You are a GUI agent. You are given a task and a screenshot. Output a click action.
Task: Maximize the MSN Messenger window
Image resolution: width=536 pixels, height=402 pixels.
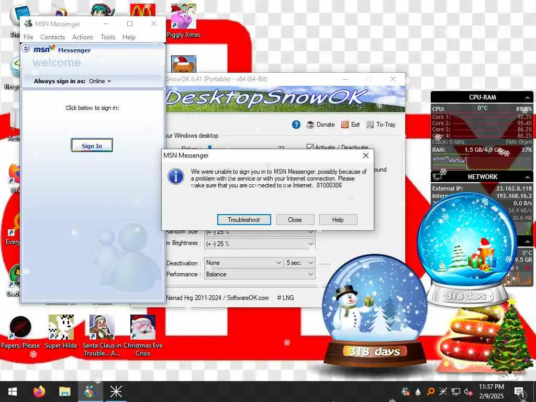pyautogui.click(x=130, y=24)
